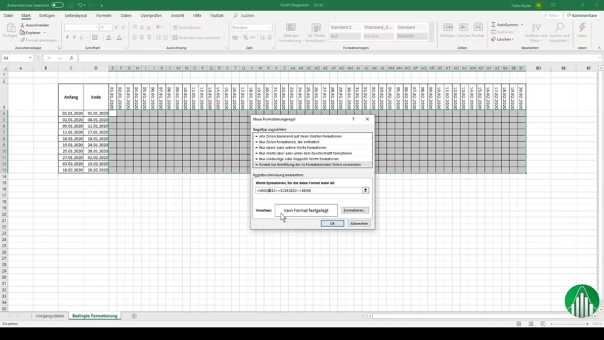Collapse the ribbon with chevron
Image resolution: width=604 pixels, height=340 pixels.
(x=599, y=48)
